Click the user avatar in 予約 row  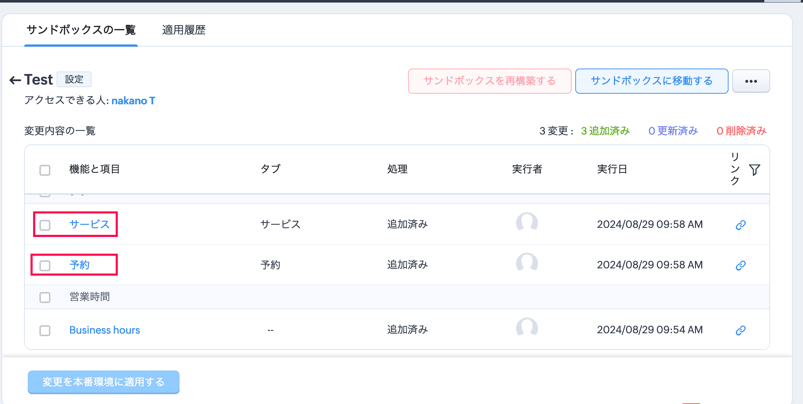(527, 263)
